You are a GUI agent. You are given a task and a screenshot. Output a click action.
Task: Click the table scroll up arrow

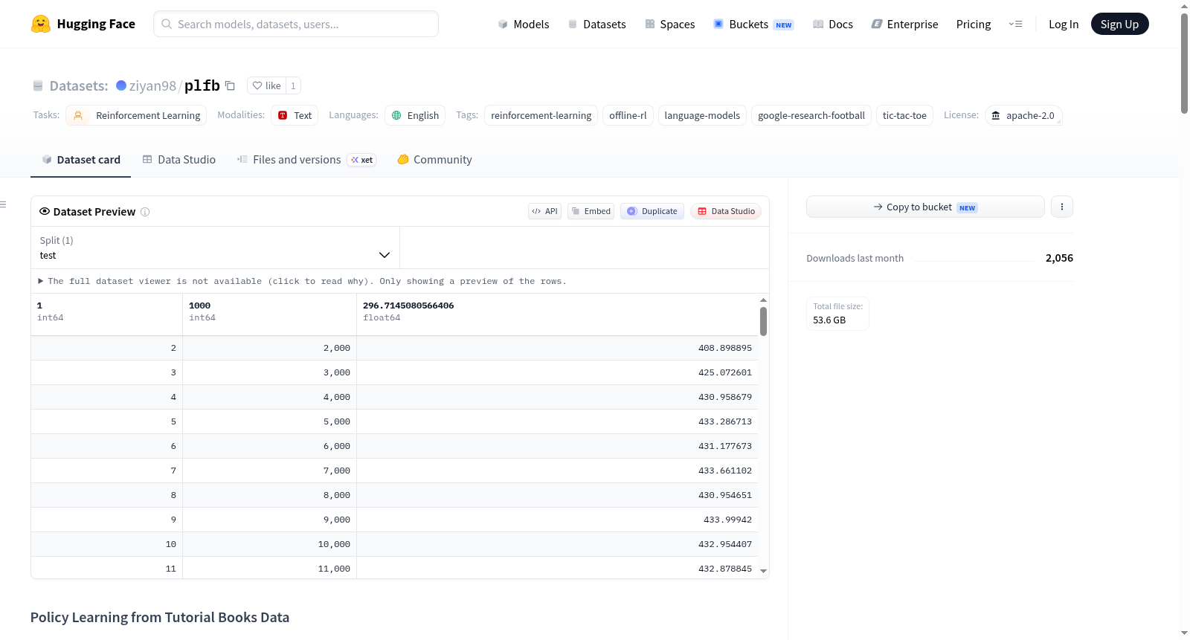click(x=763, y=300)
